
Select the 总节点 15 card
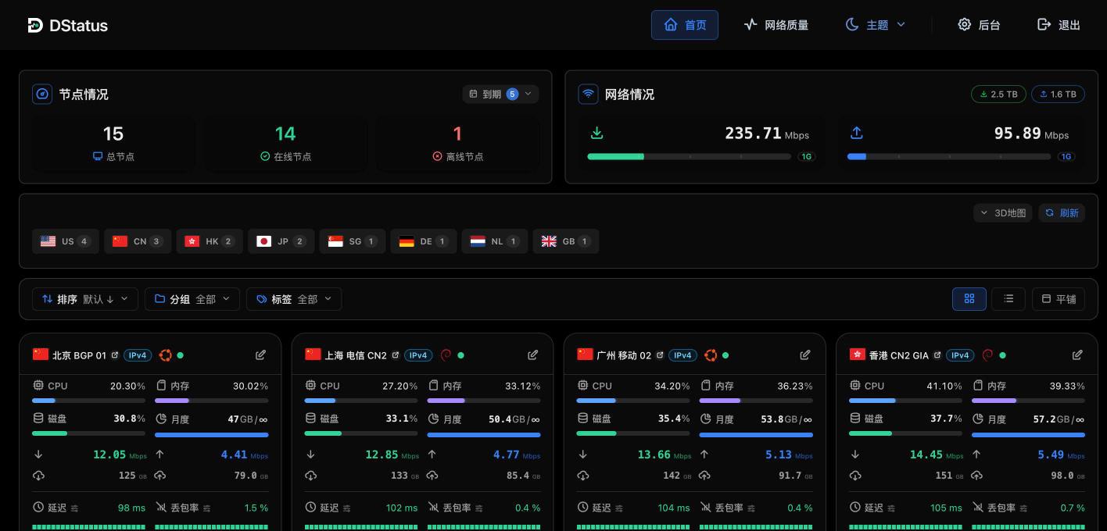[113, 144]
